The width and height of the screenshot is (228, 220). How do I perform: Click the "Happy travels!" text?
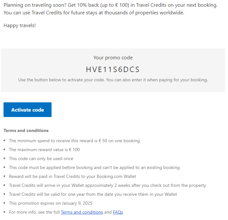[x=20, y=25]
